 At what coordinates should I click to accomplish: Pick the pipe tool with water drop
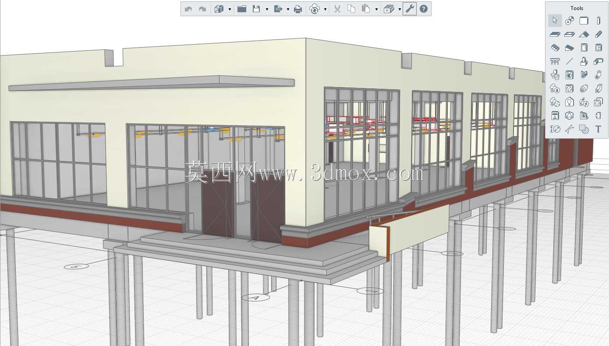tap(555, 89)
